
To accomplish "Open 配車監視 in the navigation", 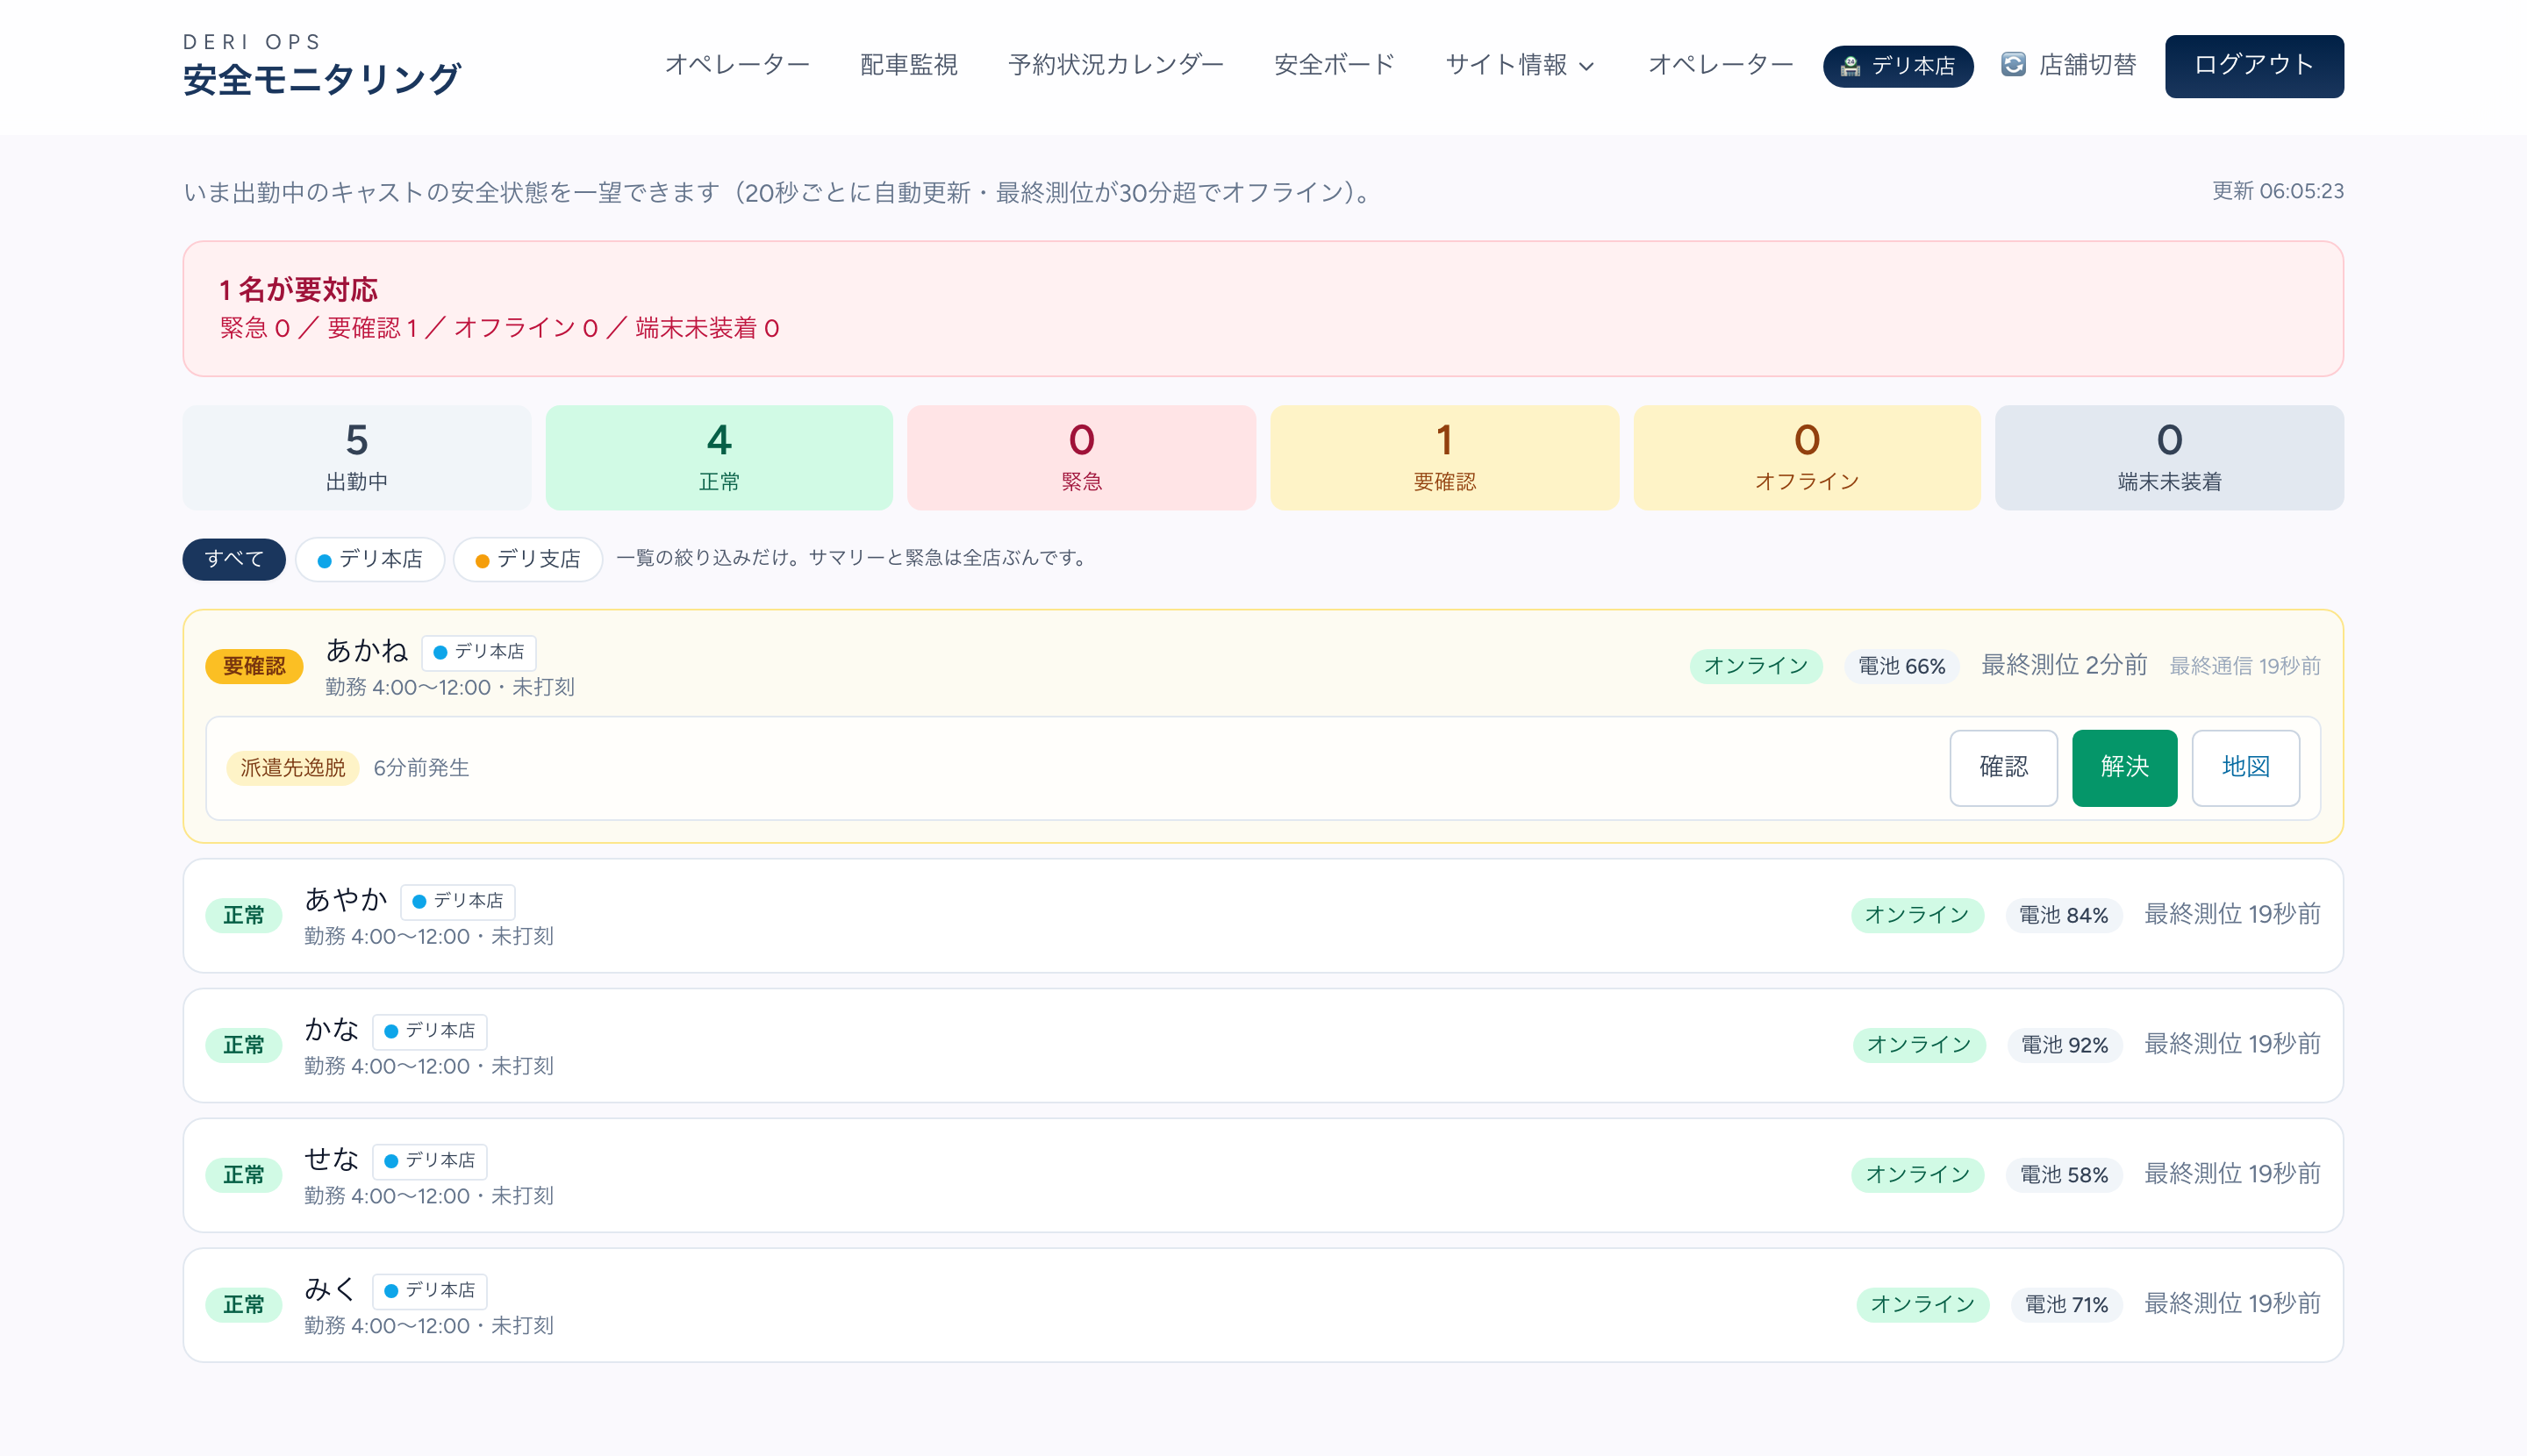I will click(x=908, y=65).
